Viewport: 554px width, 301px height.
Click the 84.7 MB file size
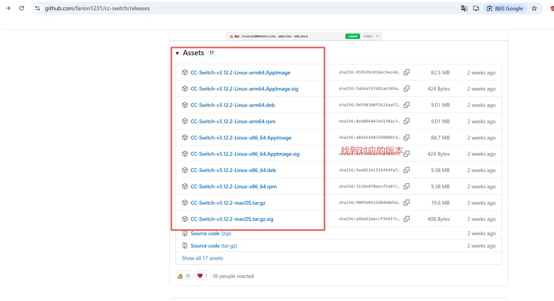[440, 138]
